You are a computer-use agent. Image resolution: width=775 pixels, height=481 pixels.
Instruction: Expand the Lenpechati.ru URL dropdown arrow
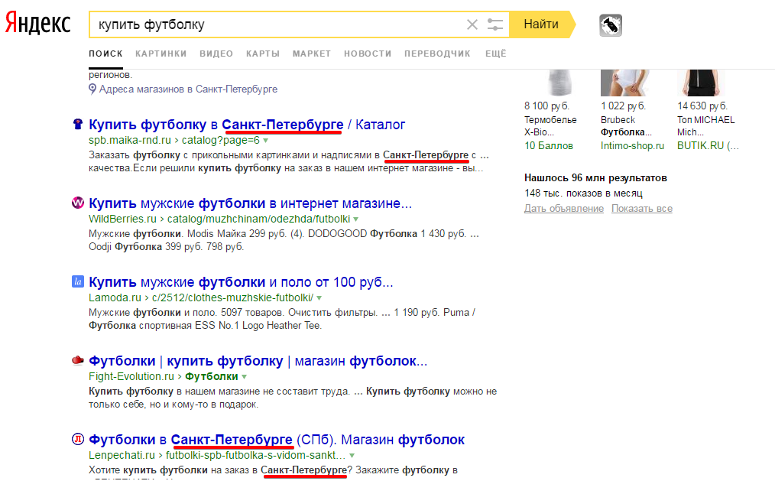click(352, 455)
